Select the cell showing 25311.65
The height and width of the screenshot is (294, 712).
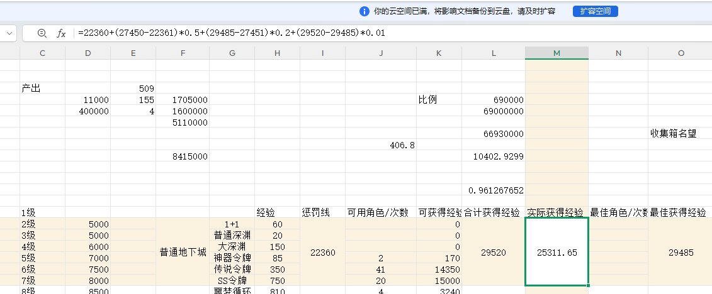557,252
